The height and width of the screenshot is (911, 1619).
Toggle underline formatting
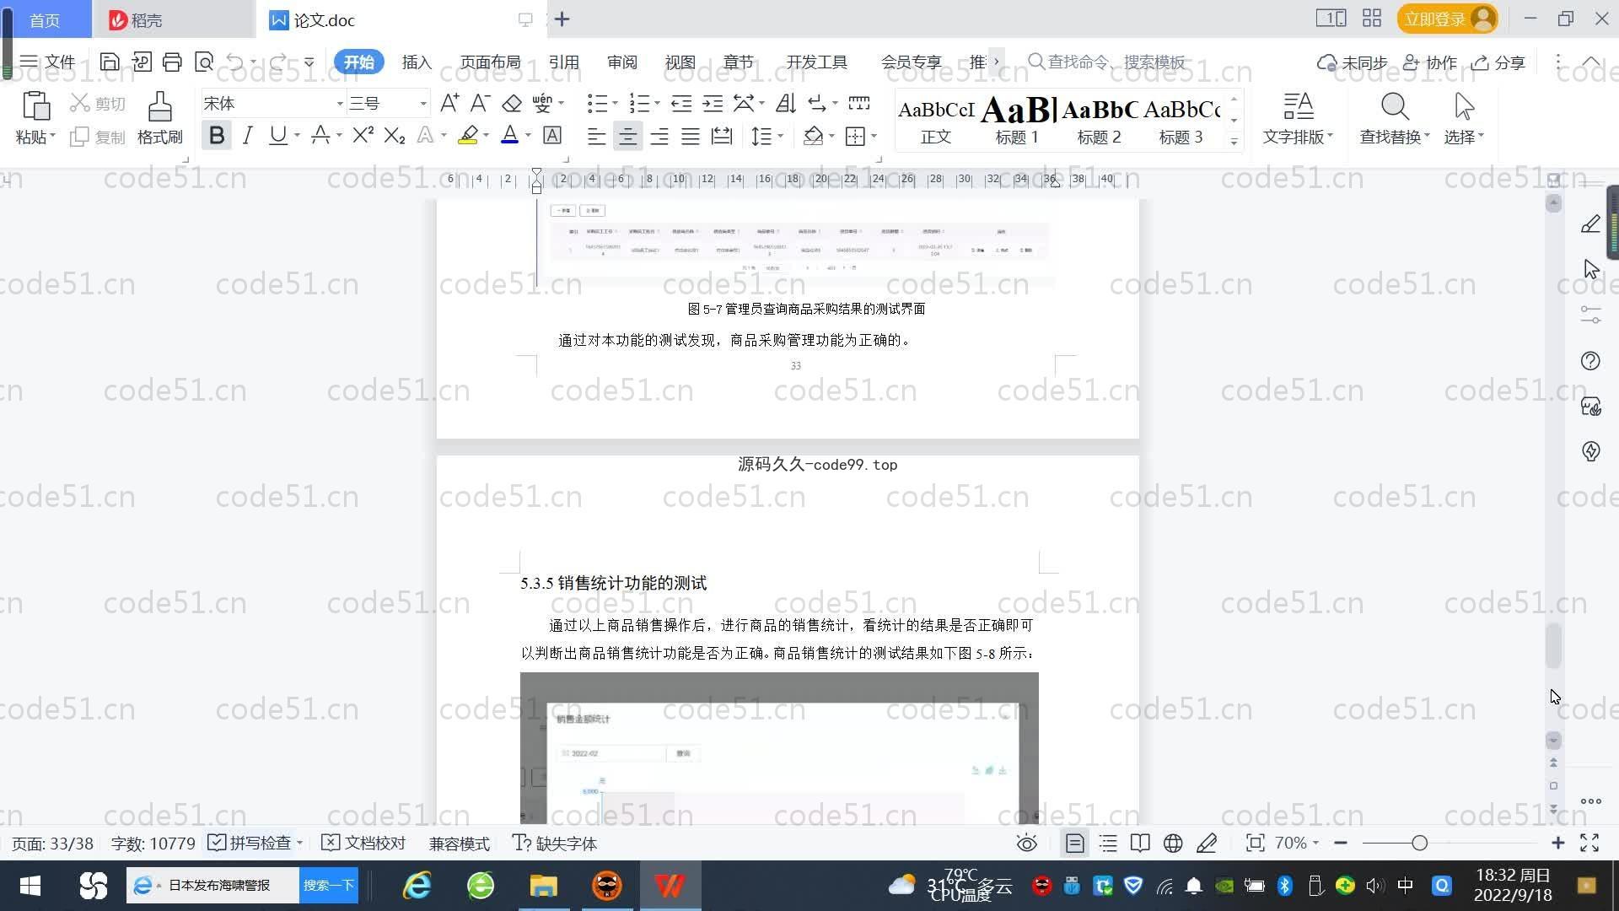[277, 136]
